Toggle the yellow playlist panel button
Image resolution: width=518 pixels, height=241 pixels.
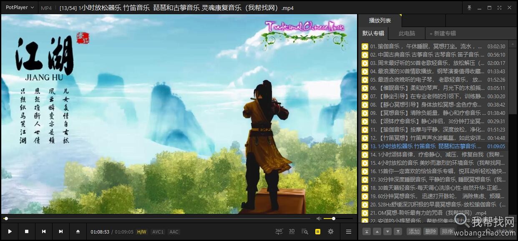click(318, 231)
